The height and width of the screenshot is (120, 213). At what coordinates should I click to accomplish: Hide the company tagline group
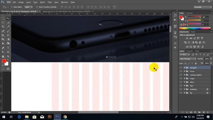(181, 75)
